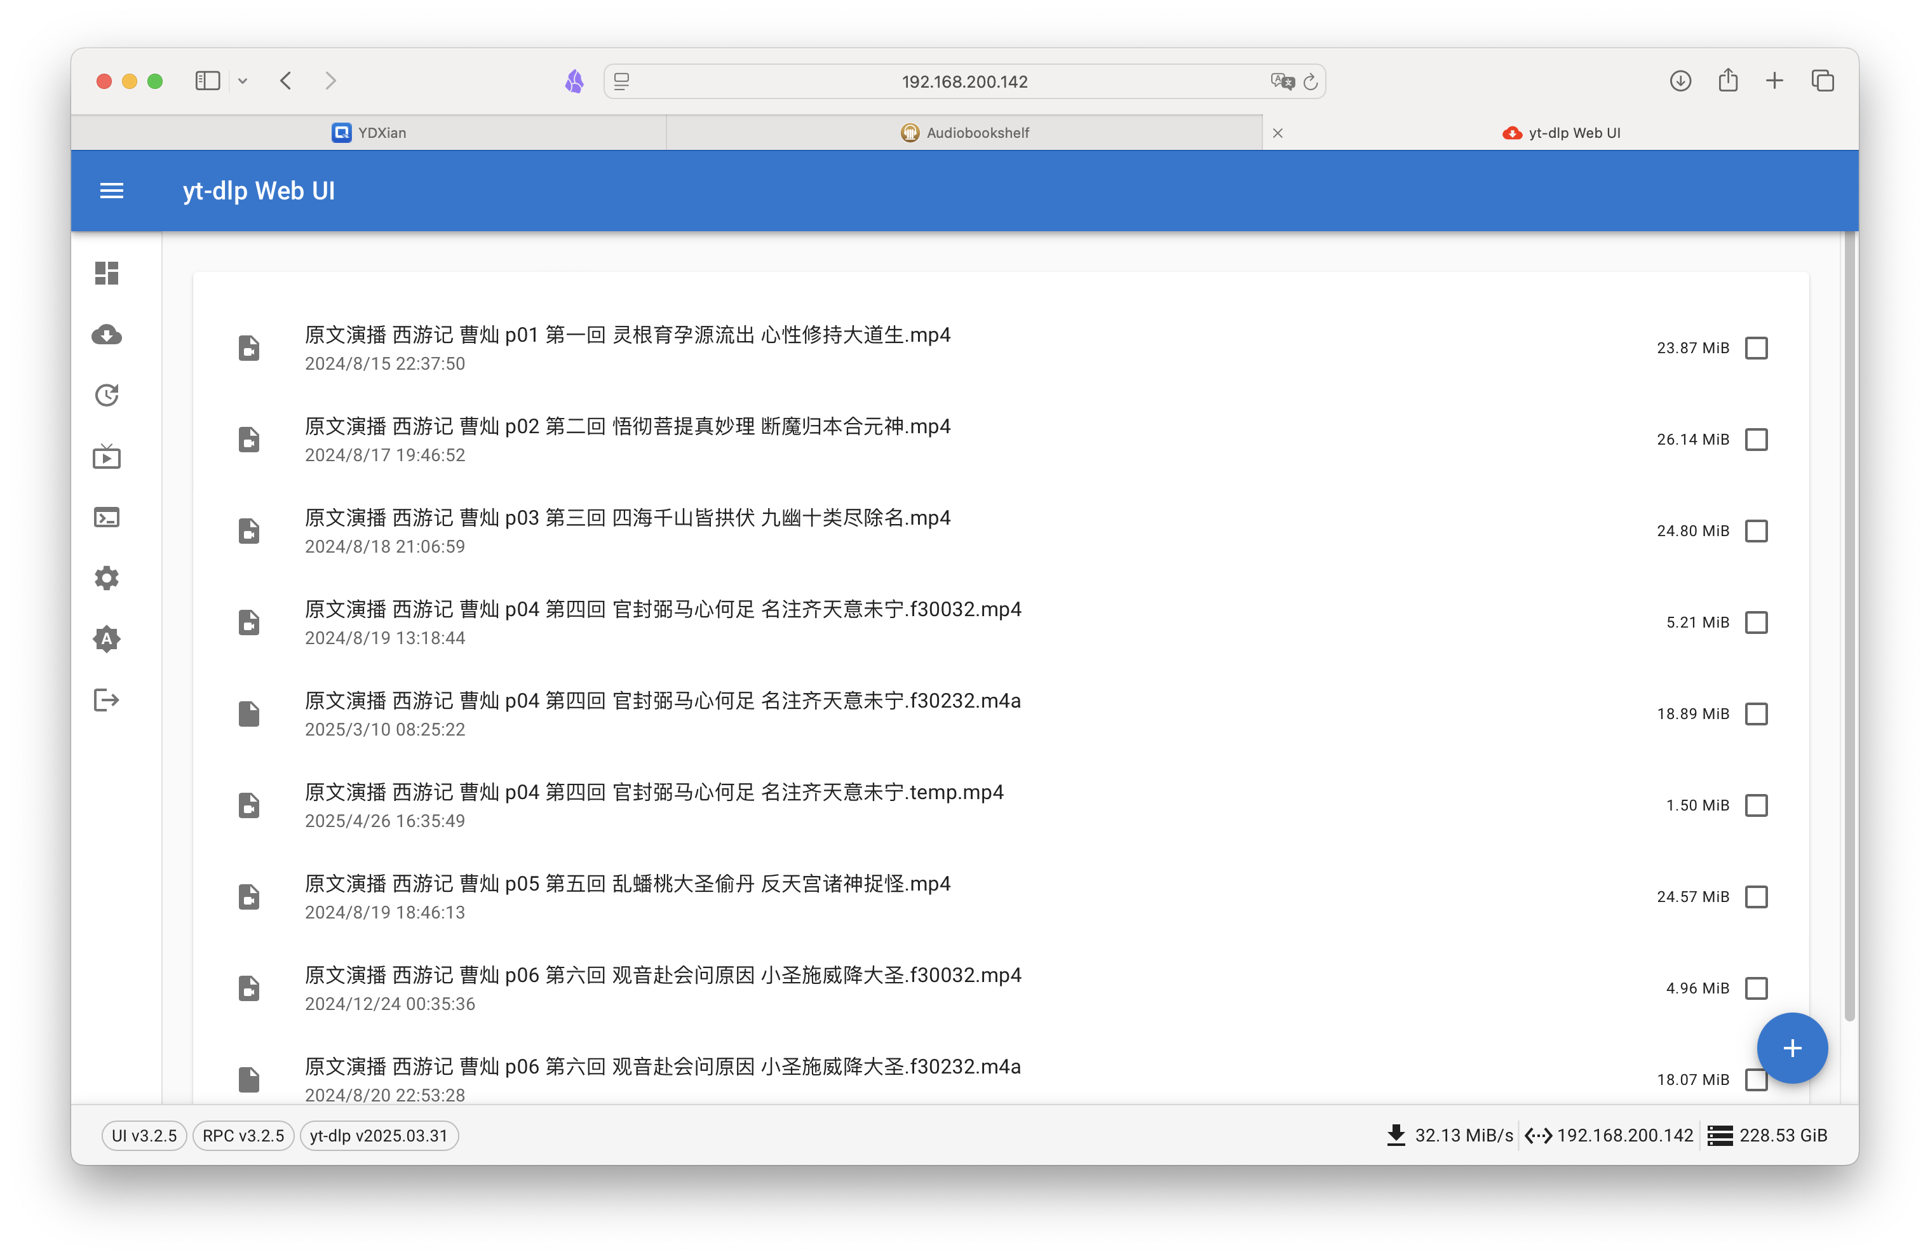Click file icon of p04 f30232.m4a
Image resolution: width=1930 pixels, height=1259 pixels.
(249, 713)
